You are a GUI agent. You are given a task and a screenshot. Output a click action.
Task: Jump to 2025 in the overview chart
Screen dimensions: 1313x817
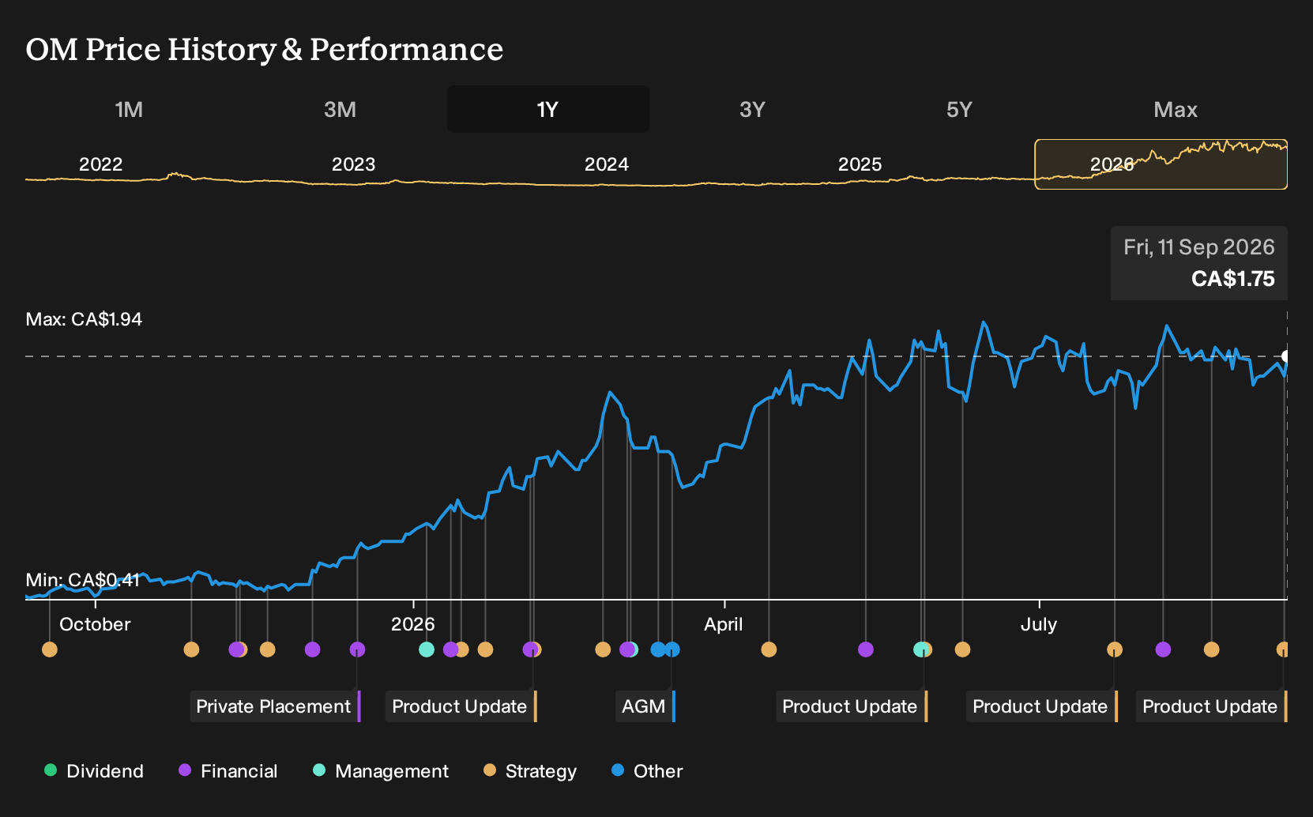860,164
